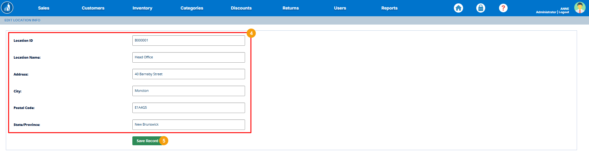589x156 pixels.
Task: Focus the Location Name text box
Action: 189,57
